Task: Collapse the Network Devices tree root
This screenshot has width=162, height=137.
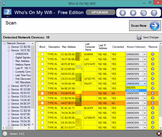Action: 4,43
